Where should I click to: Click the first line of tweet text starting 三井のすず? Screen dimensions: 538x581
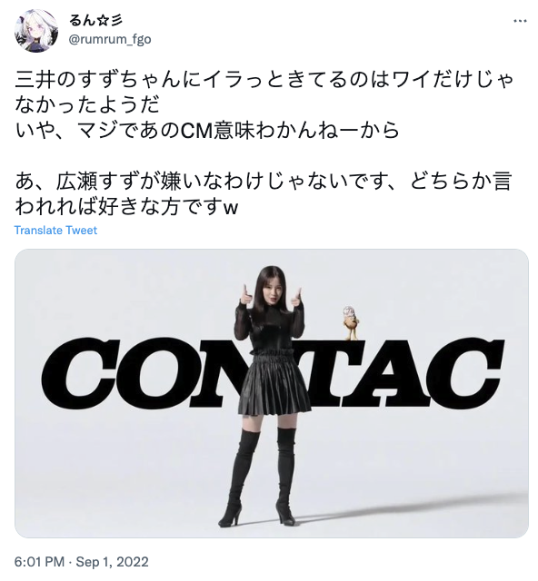point(264,80)
